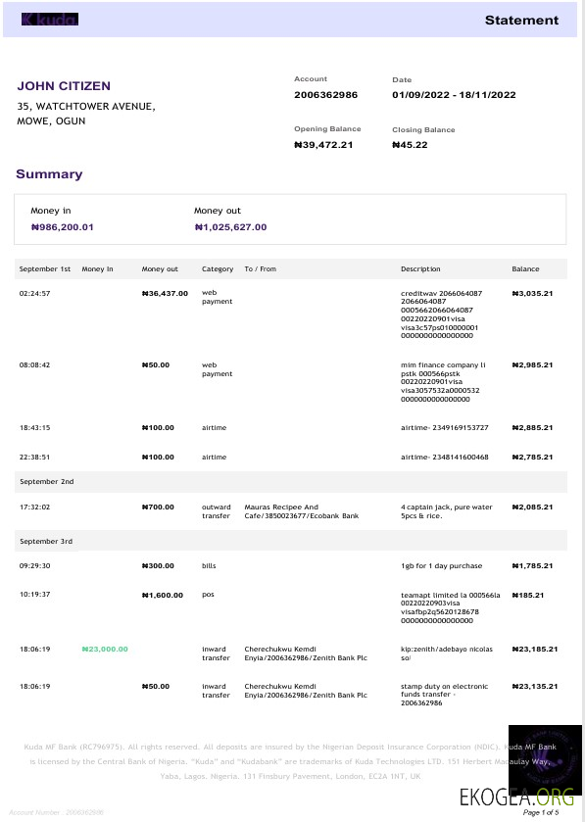Click balance value '₦2,085.21'
The image size is (585, 822).
532,507
